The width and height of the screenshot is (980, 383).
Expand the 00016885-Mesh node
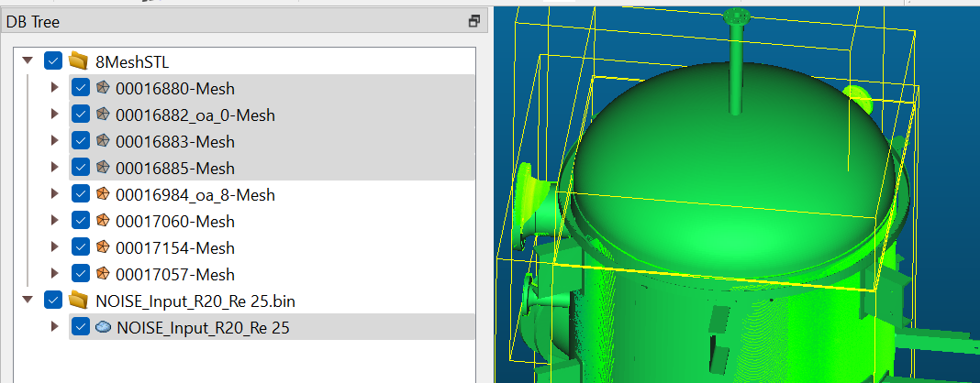click(54, 168)
